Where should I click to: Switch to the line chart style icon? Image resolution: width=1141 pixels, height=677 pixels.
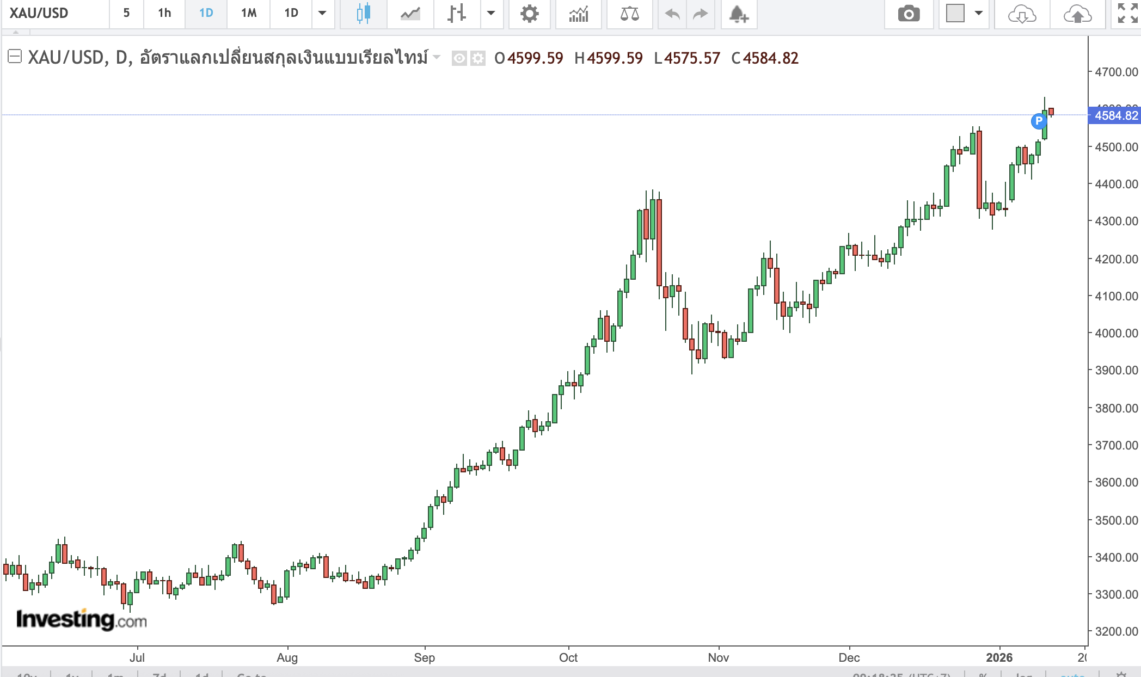(x=410, y=13)
